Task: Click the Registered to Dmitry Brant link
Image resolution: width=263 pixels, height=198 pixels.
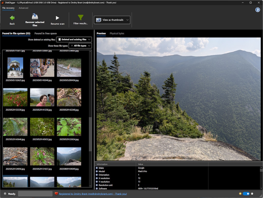Action: click(x=93, y=194)
